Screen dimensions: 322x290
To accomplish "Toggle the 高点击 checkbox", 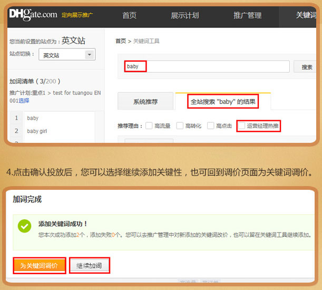I will (211, 125).
